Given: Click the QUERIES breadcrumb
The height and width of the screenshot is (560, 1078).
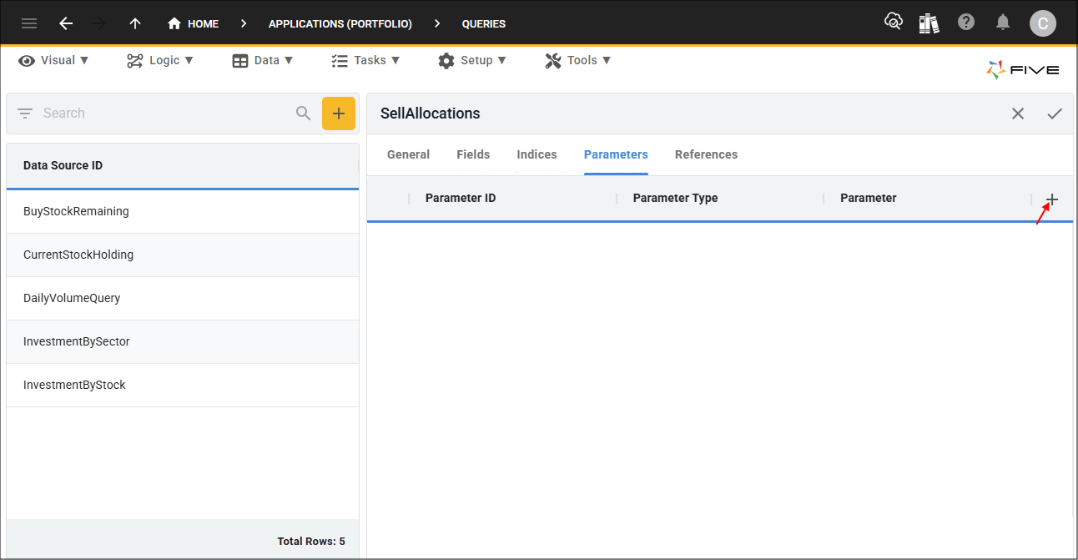Looking at the screenshot, I should point(484,24).
